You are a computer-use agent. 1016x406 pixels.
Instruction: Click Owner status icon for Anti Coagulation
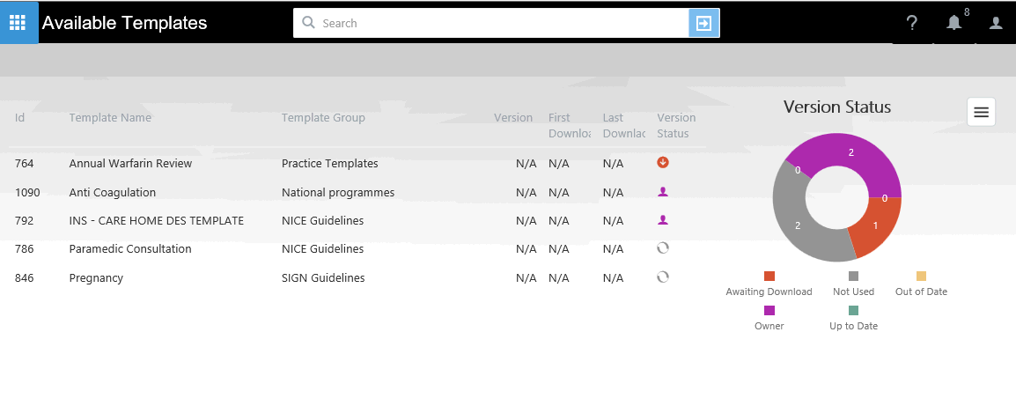pyautogui.click(x=663, y=192)
